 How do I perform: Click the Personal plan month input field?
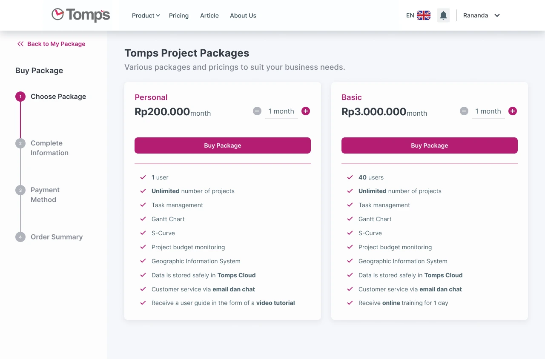(x=281, y=111)
